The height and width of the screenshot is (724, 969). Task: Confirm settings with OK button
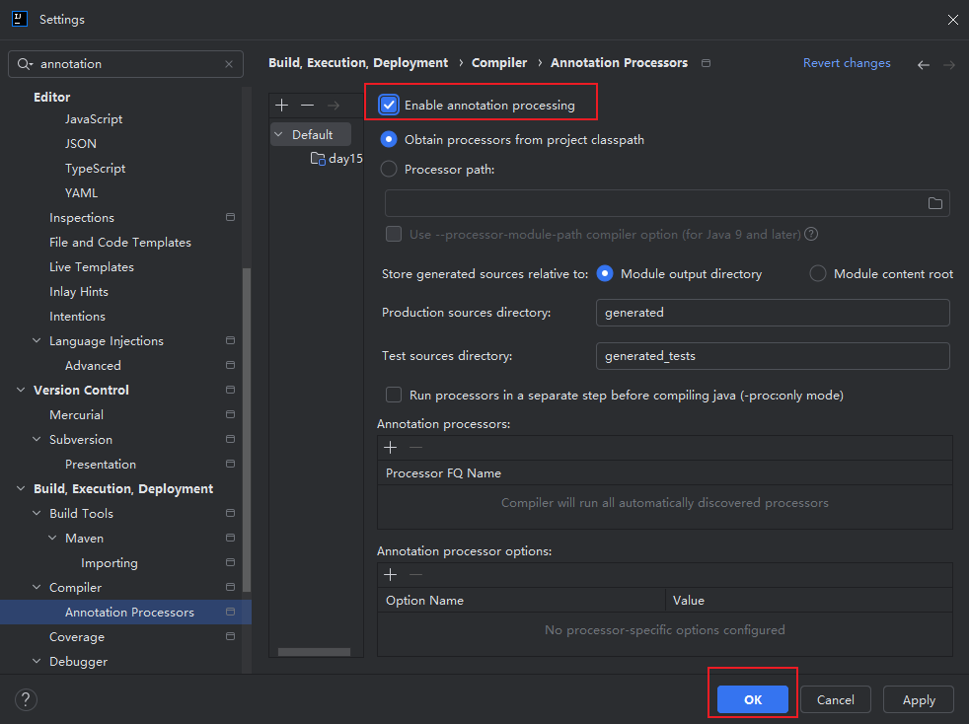tap(753, 699)
